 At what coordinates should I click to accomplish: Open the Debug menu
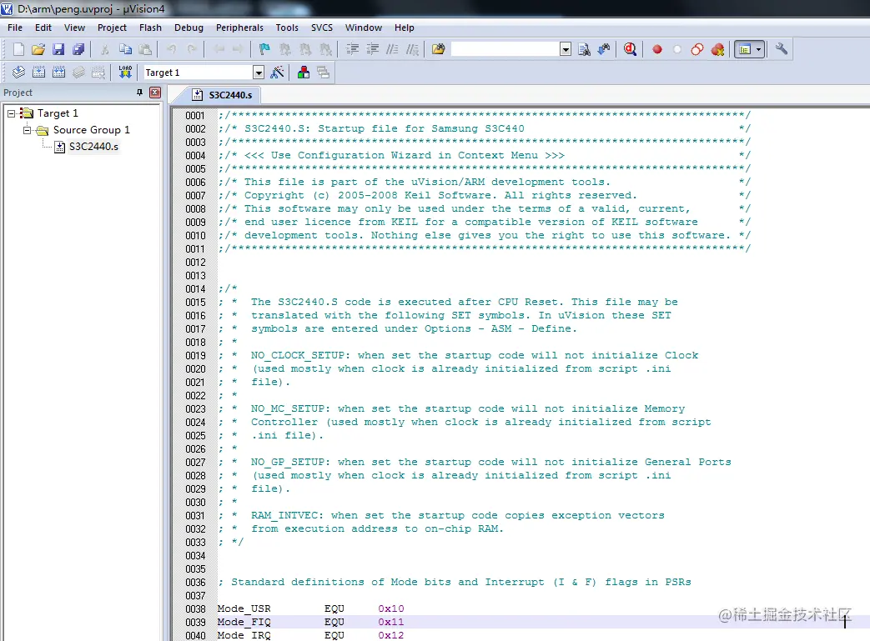coord(189,28)
